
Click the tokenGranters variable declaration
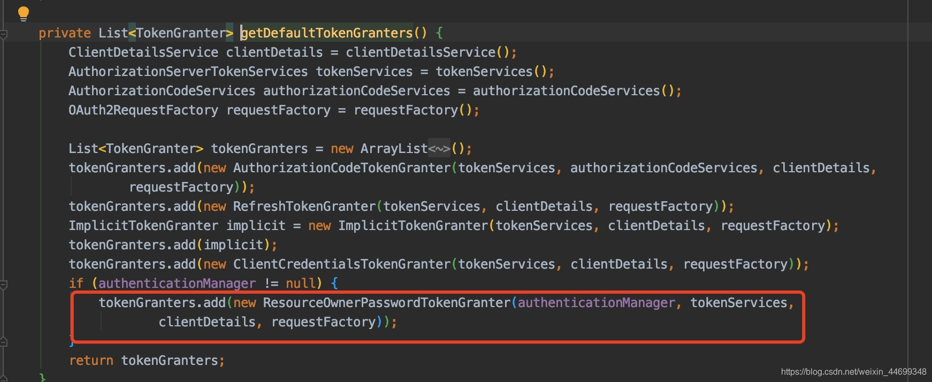coord(259,149)
